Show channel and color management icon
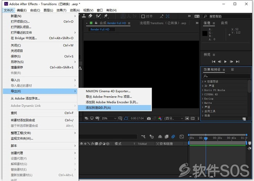The image size is (254, 181). click(160, 118)
